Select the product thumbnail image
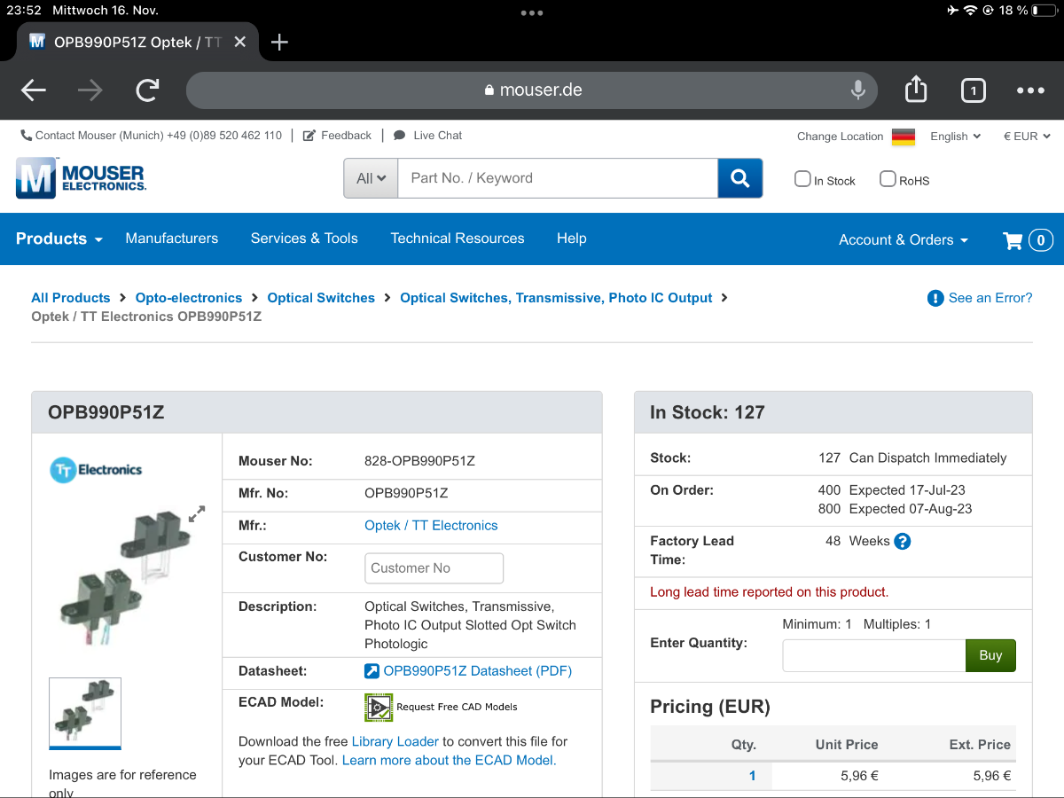 pyautogui.click(x=85, y=714)
